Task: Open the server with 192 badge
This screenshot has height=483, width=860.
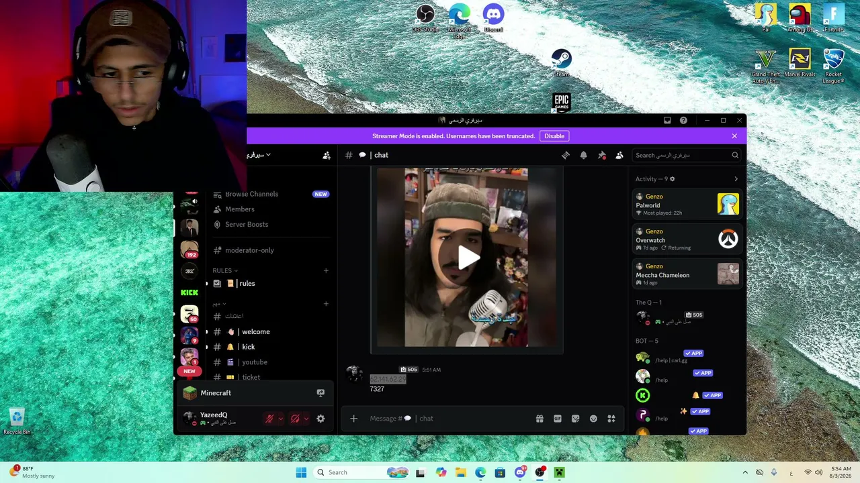Action: coord(189,250)
